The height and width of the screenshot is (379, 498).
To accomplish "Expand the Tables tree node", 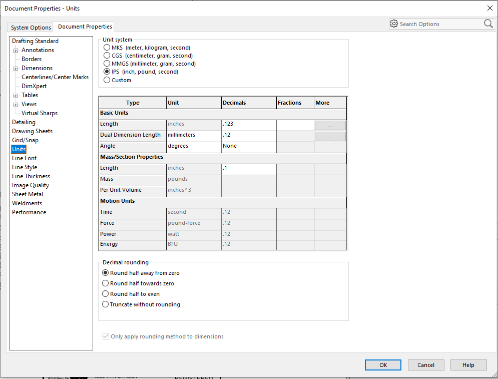I will point(16,96).
